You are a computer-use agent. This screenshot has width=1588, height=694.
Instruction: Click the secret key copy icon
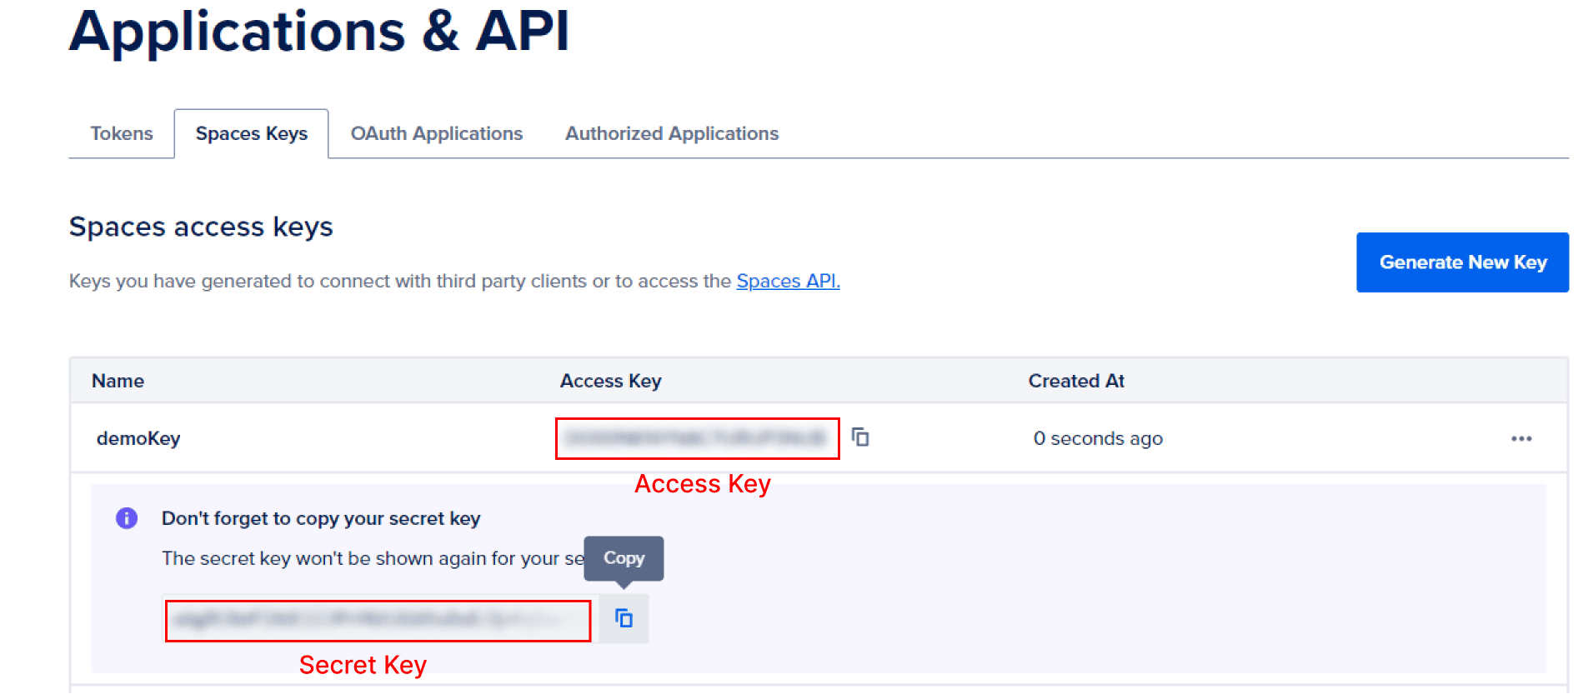coord(624,618)
